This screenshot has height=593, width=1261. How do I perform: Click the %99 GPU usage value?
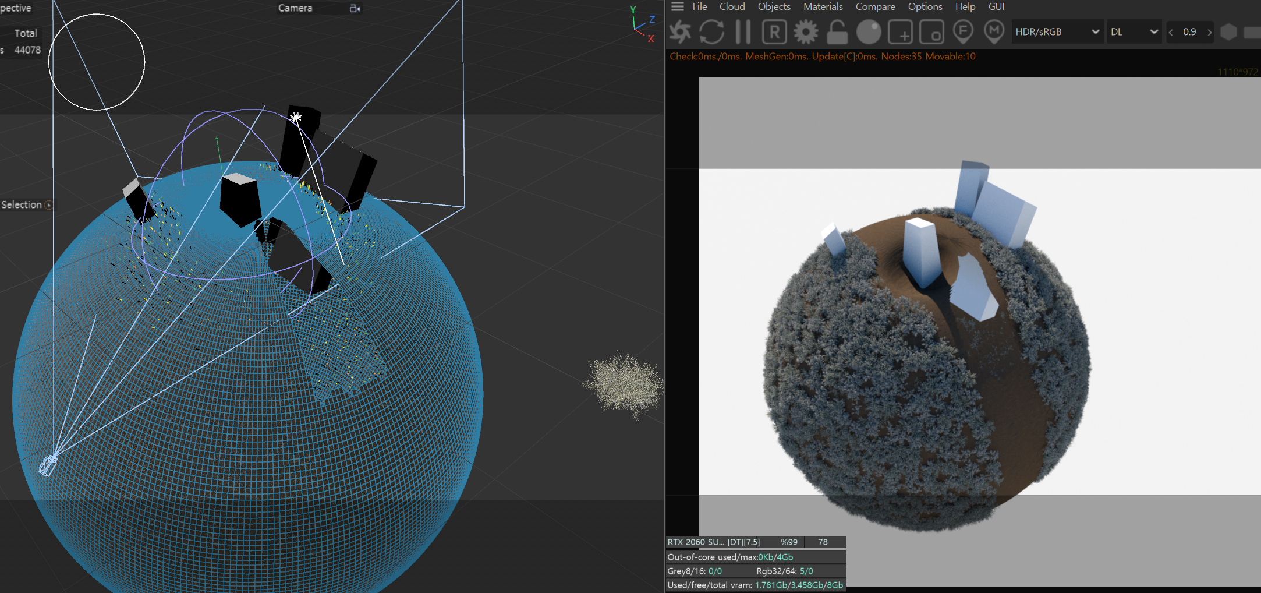pyautogui.click(x=789, y=542)
